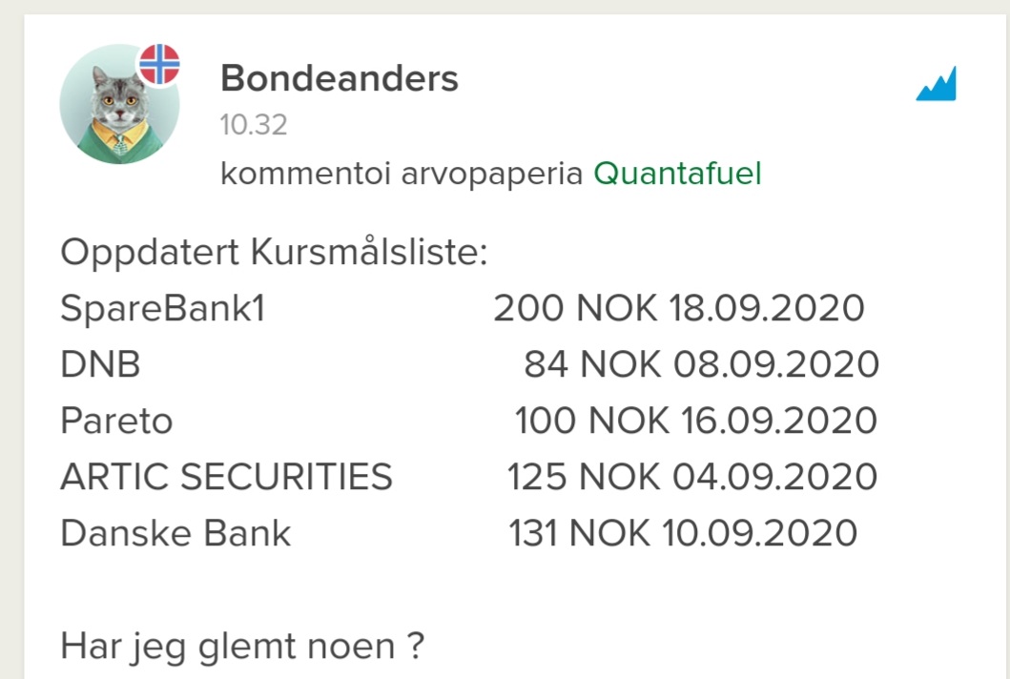Click the 'Har jeg glemt noen ?' line
Image resolution: width=1010 pixels, height=679 pixels.
coord(241,647)
